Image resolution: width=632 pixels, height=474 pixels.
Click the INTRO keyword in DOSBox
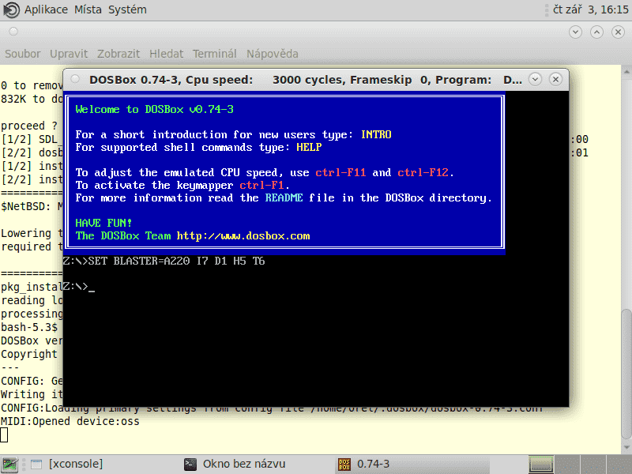pos(376,134)
